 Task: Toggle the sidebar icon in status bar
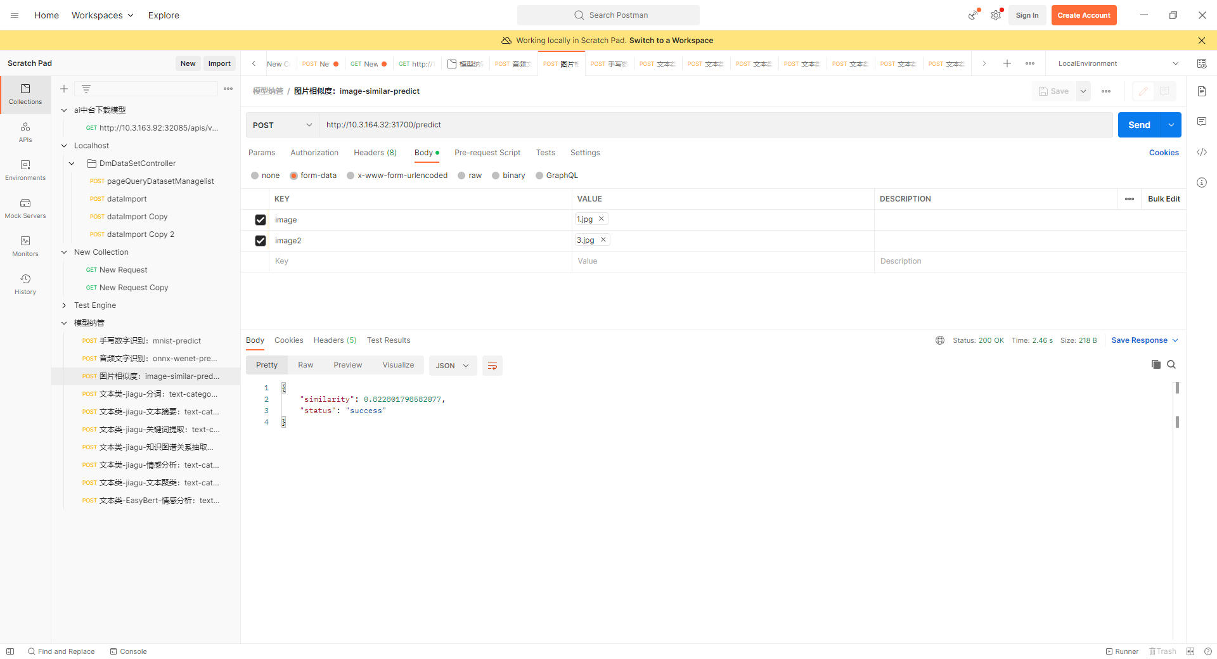coord(10,651)
